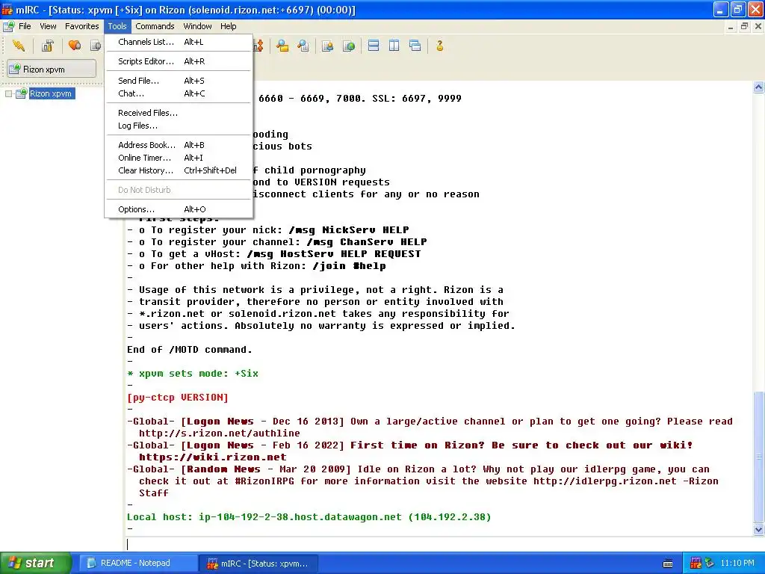Select Online Timer in the Tools menu
Image resolution: width=765 pixels, height=574 pixels.
179,158
